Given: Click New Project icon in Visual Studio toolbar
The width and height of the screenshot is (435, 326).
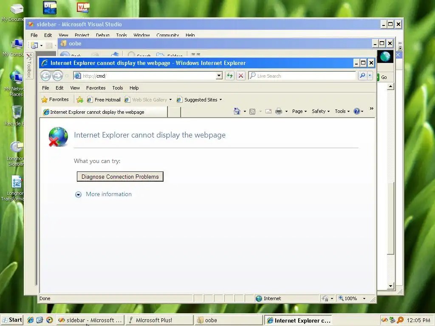Looking at the screenshot, I should pyautogui.click(x=34, y=45).
